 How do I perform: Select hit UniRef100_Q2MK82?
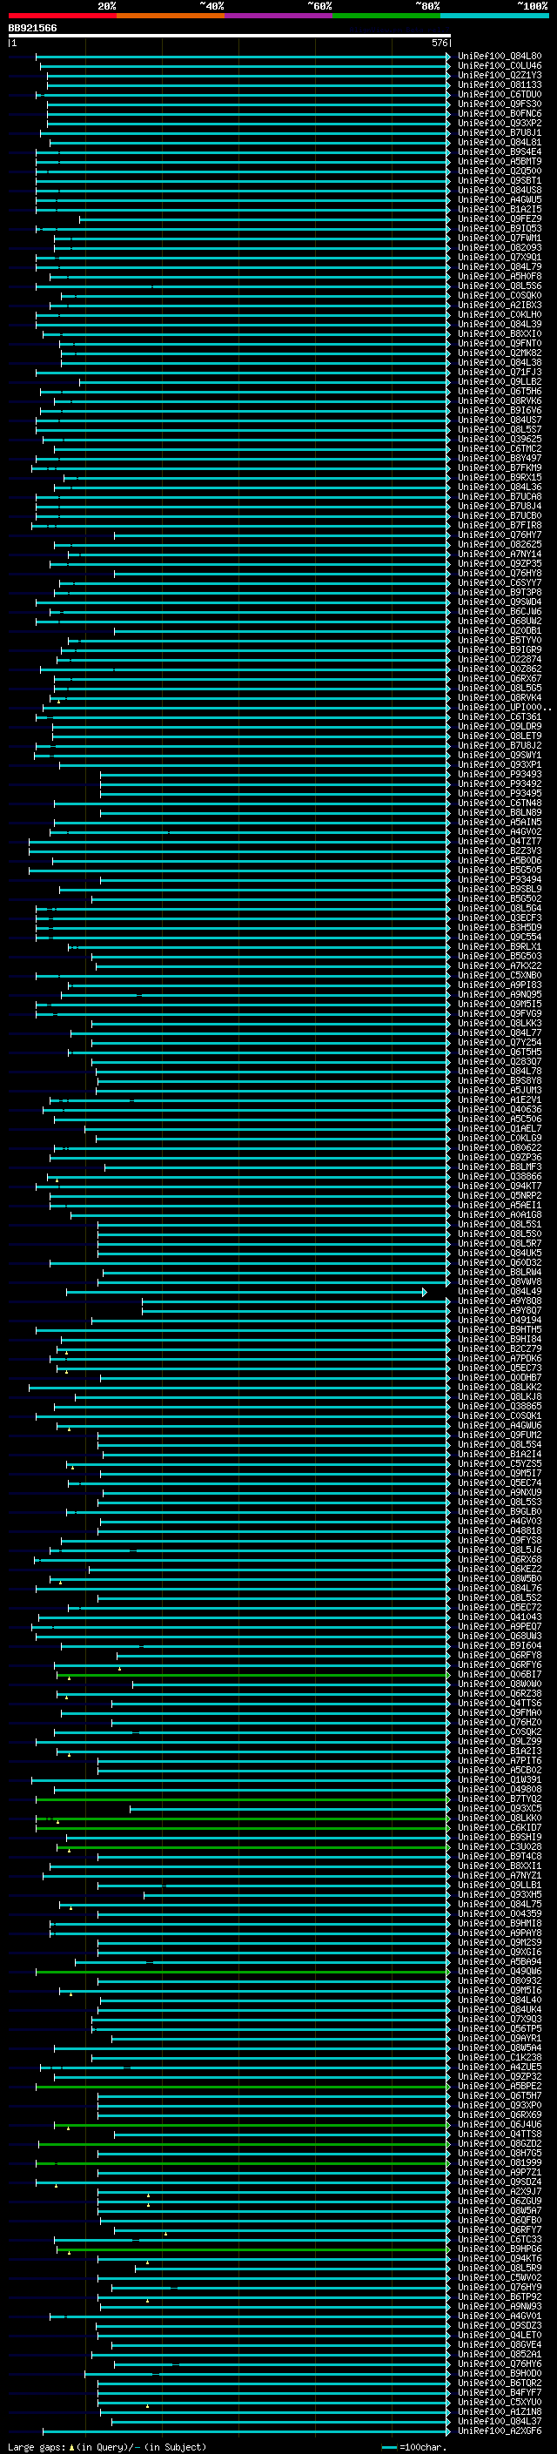click(x=500, y=353)
